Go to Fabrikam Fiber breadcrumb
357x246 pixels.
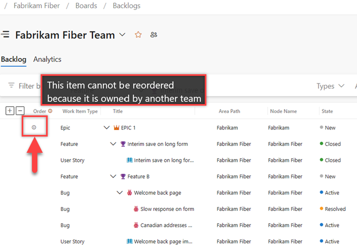tap(37, 5)
